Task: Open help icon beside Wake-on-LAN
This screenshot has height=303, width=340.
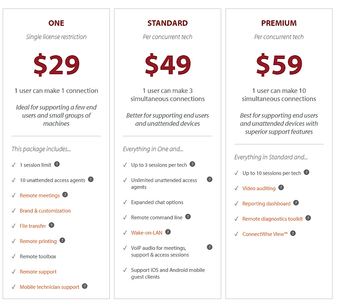Action: click(x=169, y=232)
